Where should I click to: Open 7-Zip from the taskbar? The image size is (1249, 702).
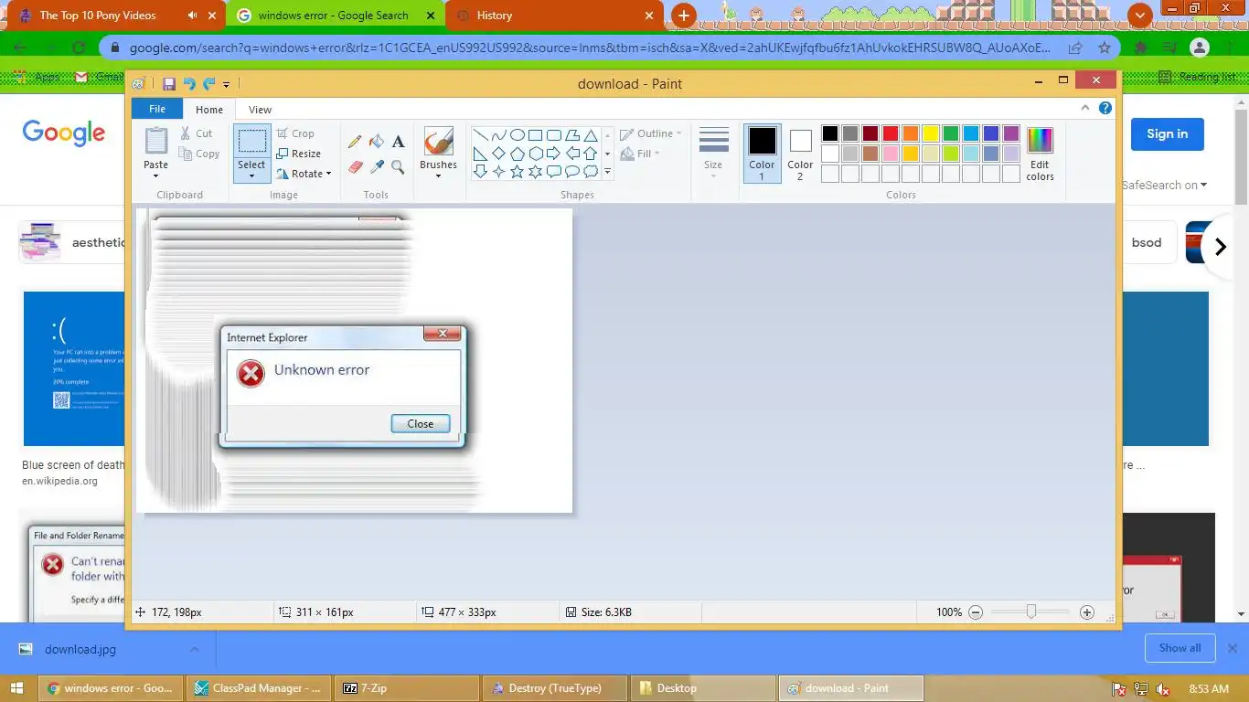pos(408,688)
